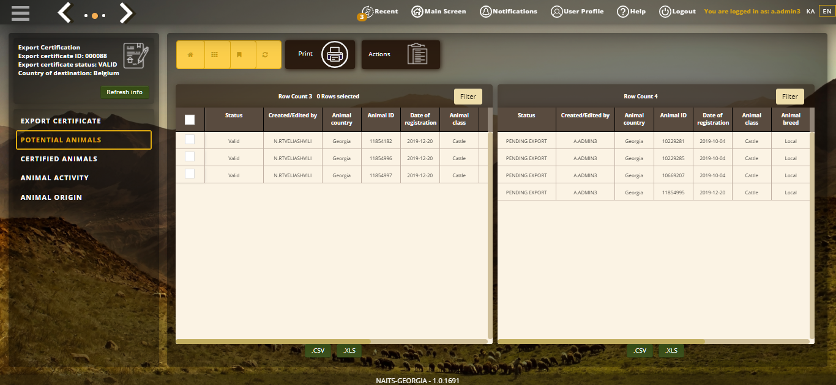Open the hamburger main menu

pyautogui.click(x=20, y=13)
